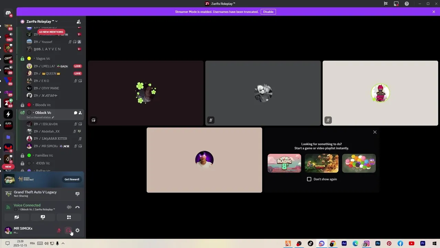Open the help question mark icon
440x248 pixels.
tap(407, 4)
